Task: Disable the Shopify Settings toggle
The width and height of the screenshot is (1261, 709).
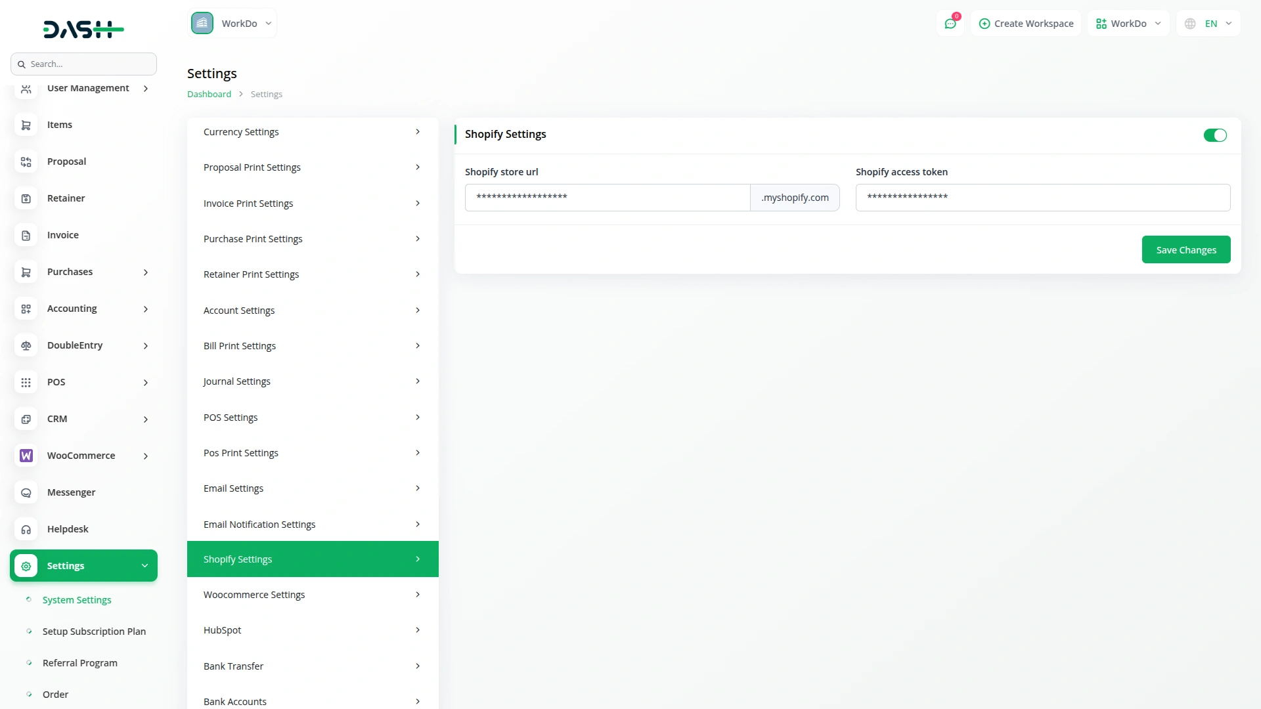Action: click(1214, 135)
